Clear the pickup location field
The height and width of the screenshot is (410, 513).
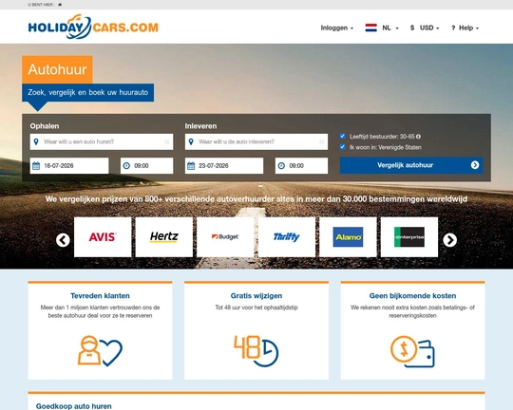(167, 141)
